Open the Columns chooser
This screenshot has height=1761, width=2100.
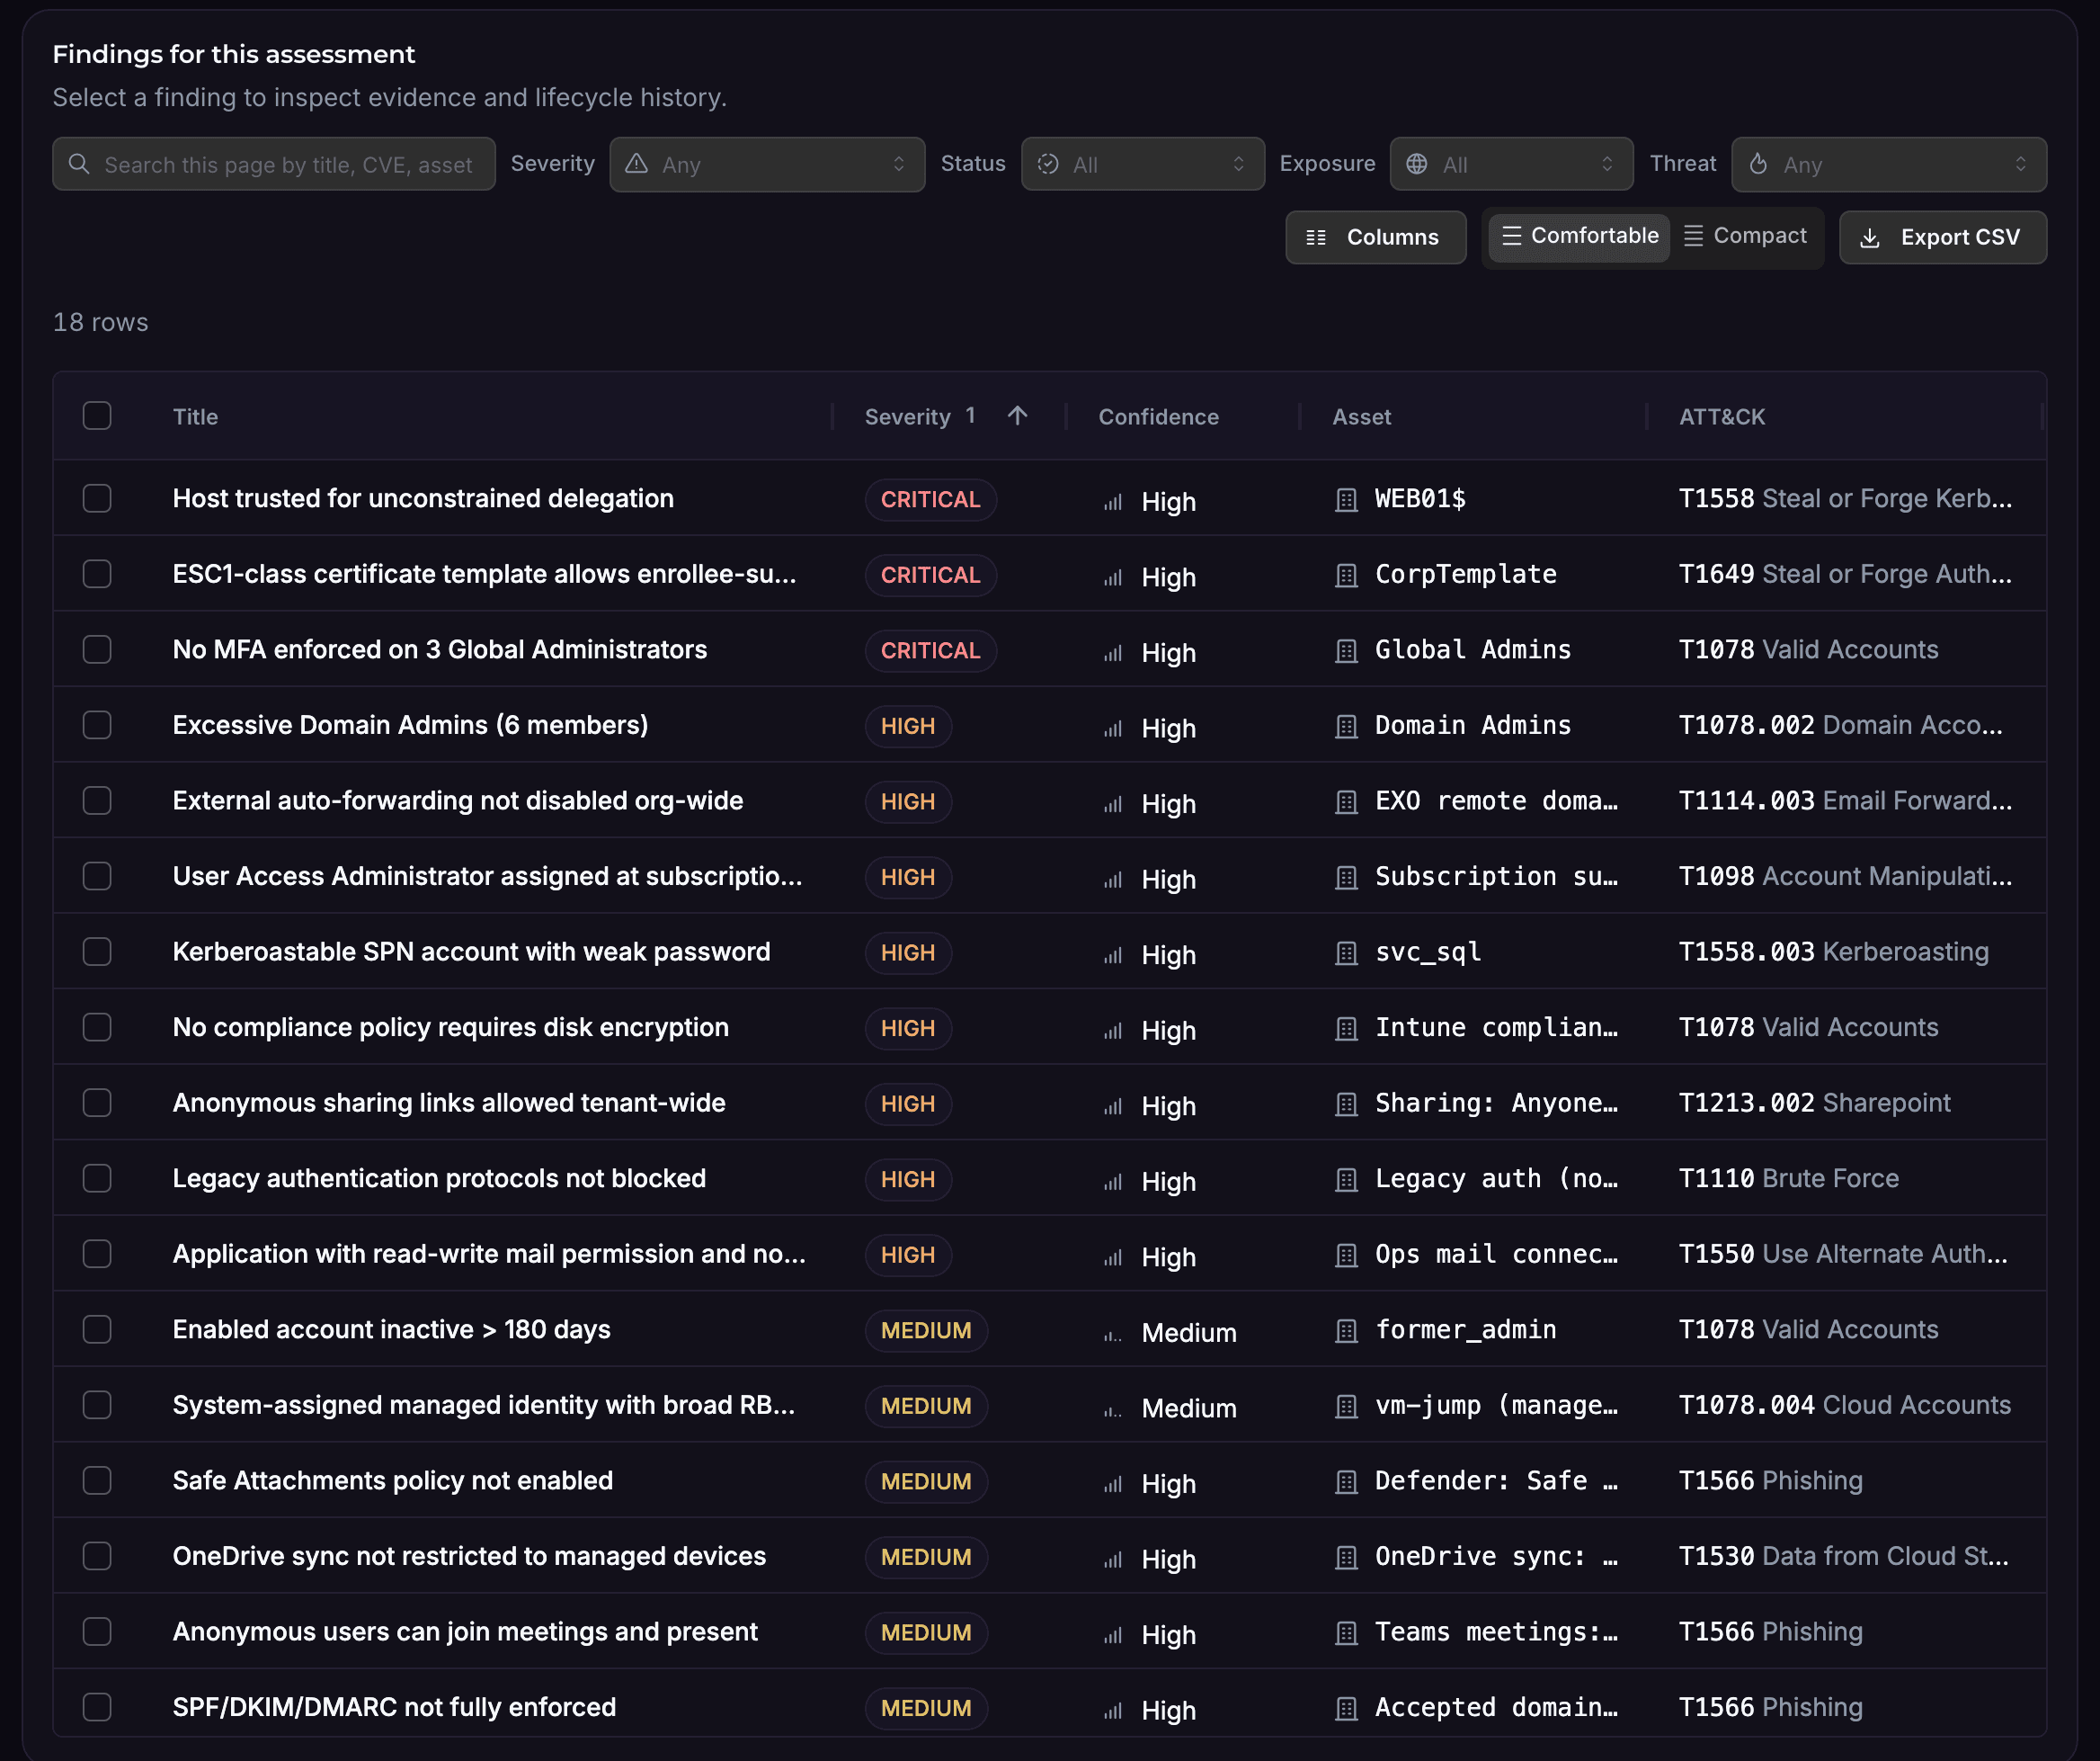point(1375,237)
